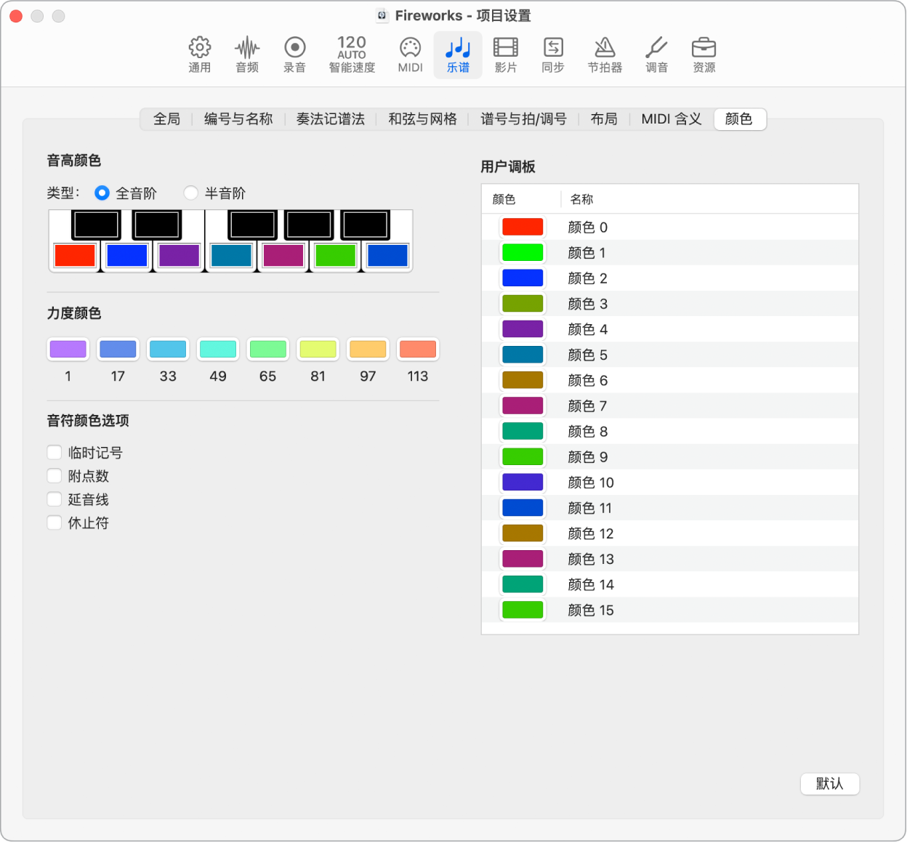The height and width of the screenshot is (843, 907).
Task: Click velocity color swatch for 97
Action: coord(368,349)
